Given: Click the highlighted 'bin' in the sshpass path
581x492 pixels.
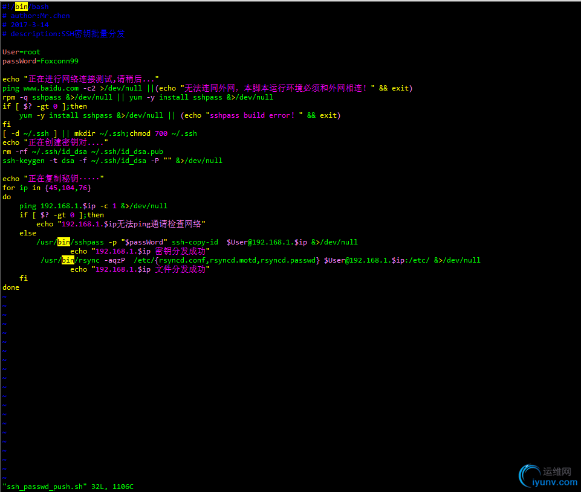Looking at the screenshot, I should [63, 242].
